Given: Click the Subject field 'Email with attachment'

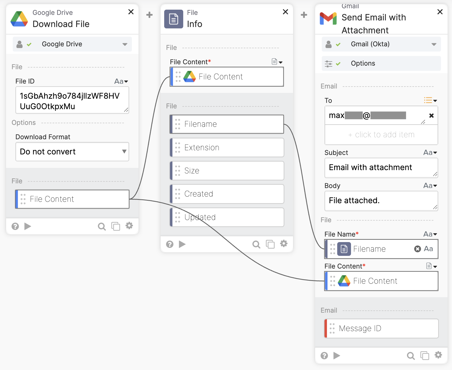Looking at the screenshot, I should (x=381, y=168).
